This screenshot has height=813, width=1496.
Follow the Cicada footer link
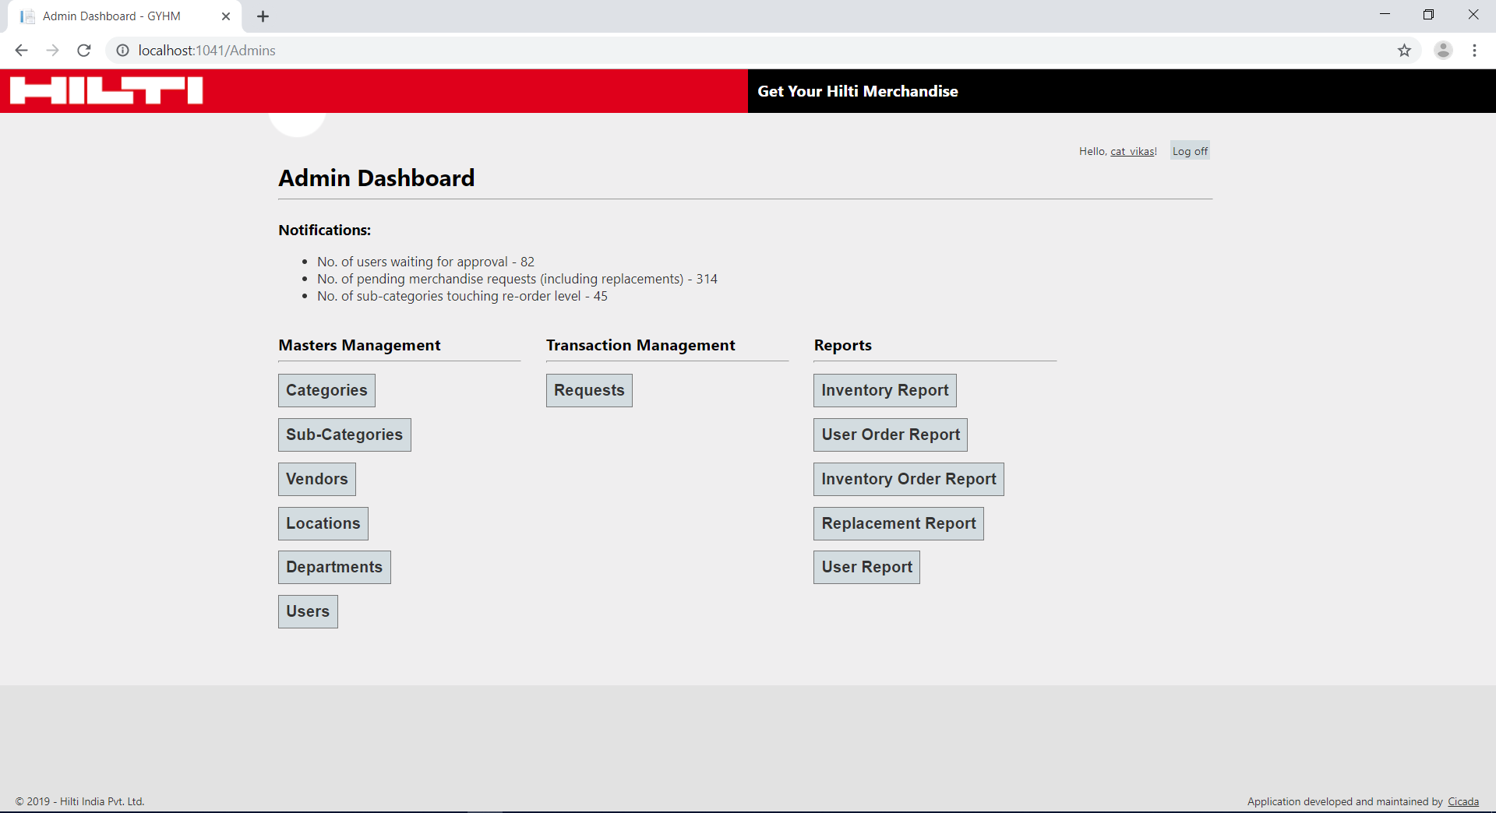1463,801
